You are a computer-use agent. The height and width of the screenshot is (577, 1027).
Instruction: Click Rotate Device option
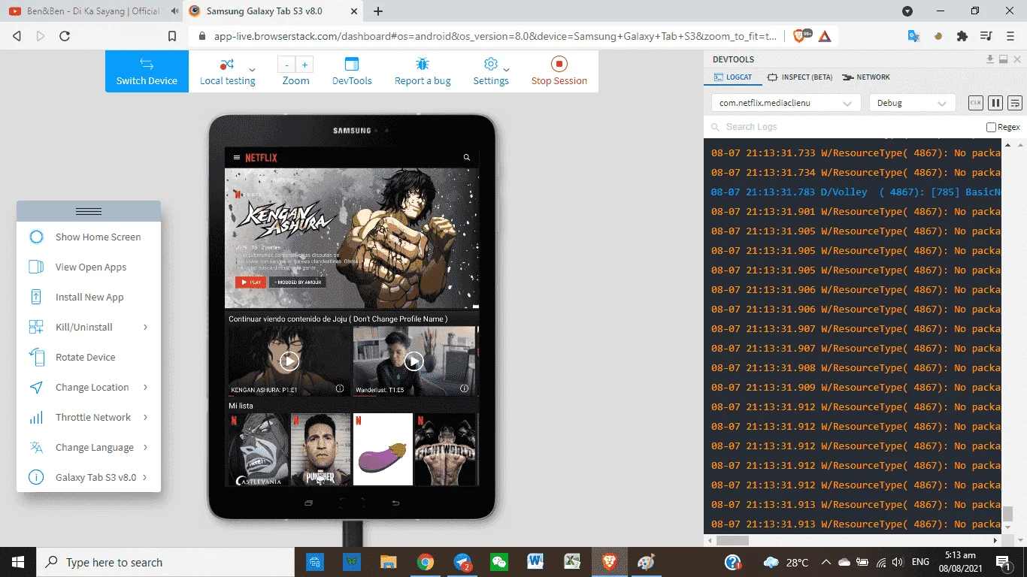[x=89, y=357]
